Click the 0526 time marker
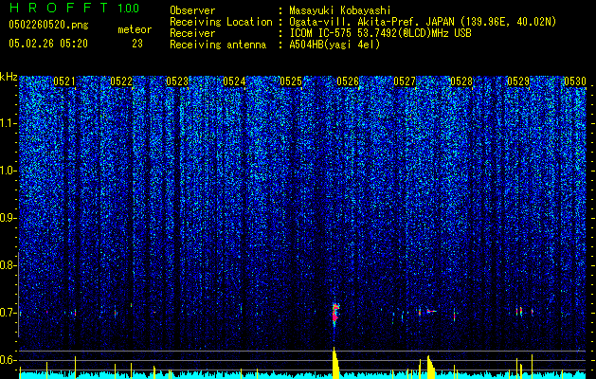596x379 pixels. coord(348,81)
